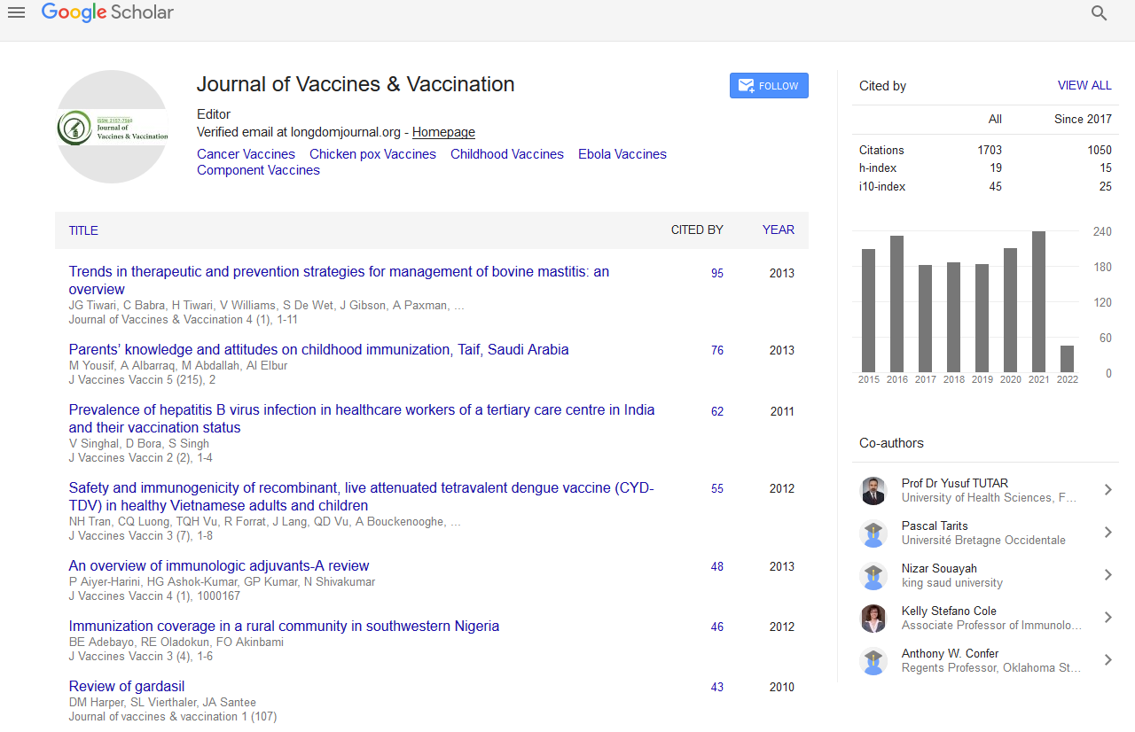Sort articles by TITLE column header

point(83,230)
